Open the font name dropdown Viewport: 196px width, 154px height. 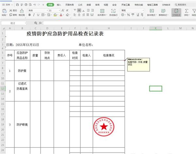(47, 10)
